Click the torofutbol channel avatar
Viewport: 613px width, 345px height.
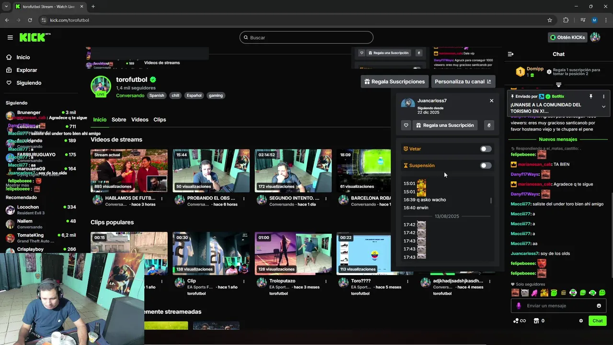101,86
